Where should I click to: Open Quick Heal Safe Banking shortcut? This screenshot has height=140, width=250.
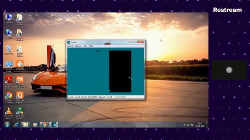(x=20, y=82)
